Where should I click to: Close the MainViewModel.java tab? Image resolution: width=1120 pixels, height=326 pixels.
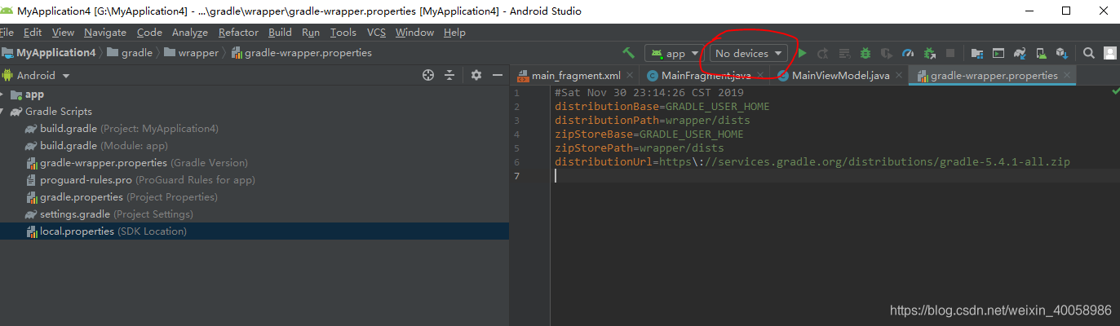coord(897,76)
